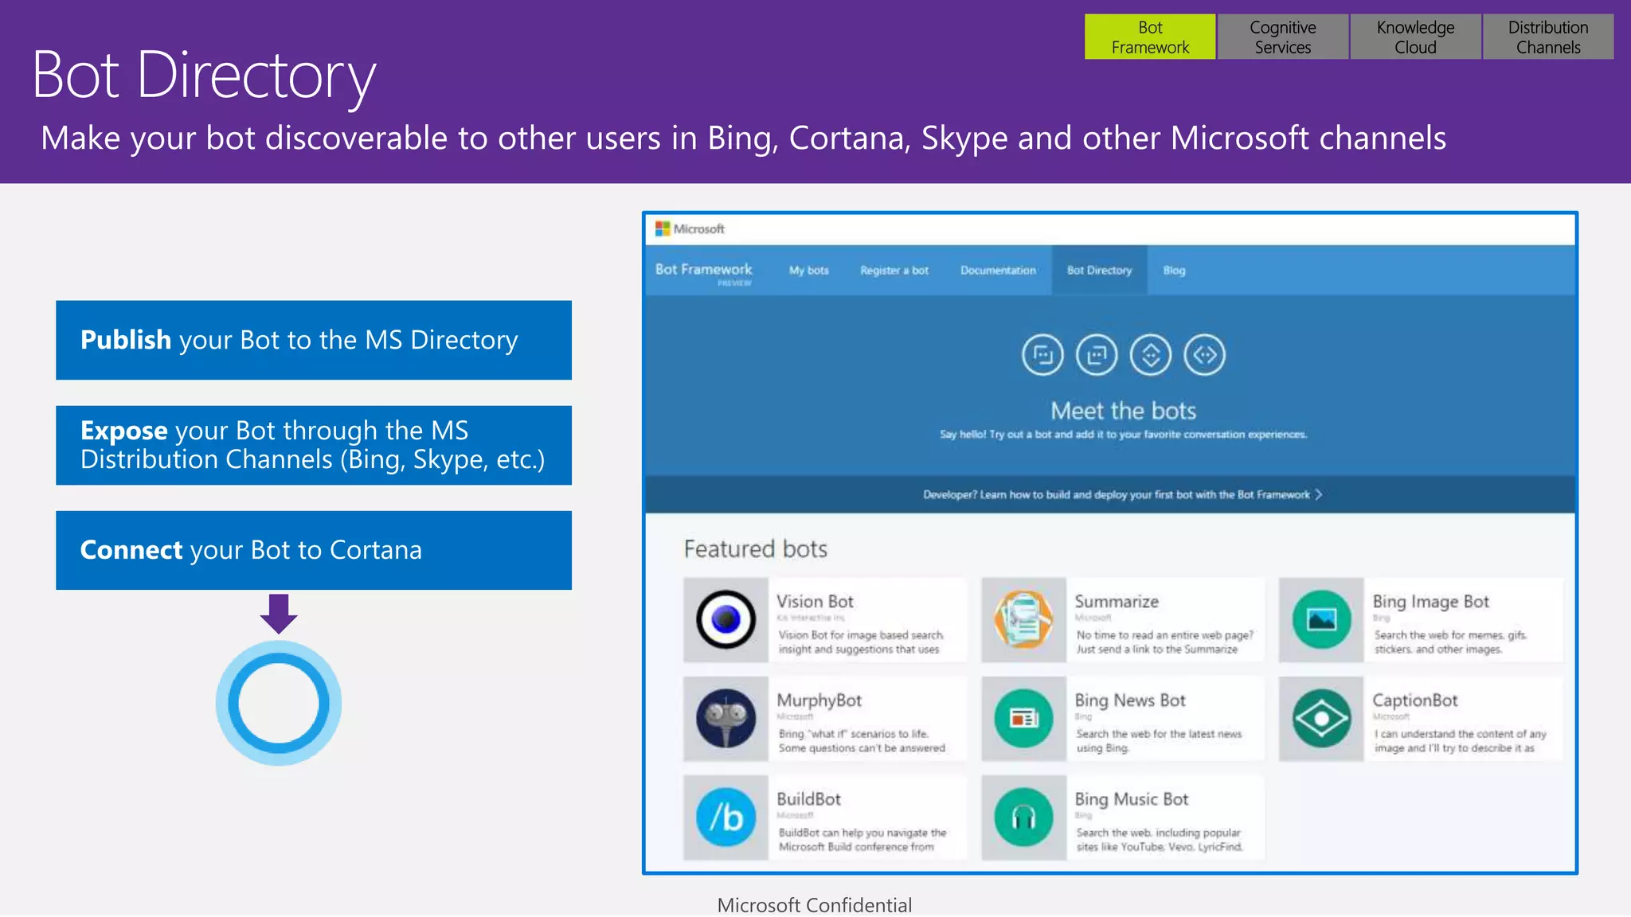Select the Bot Directory nav tab

(x=1099, y=271)
